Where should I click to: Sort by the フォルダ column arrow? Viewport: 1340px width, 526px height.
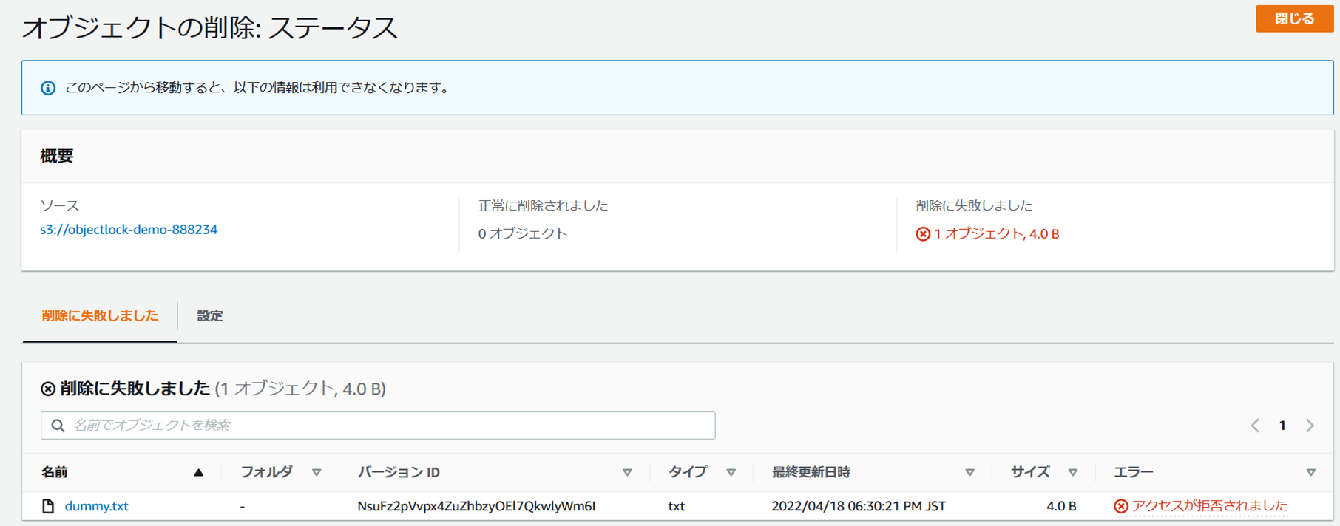[x=317, y=473]
